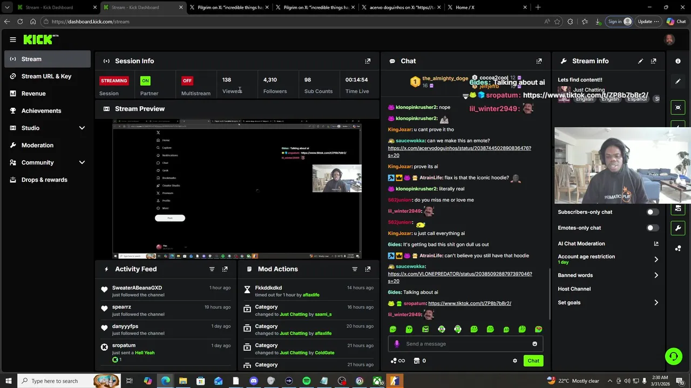Open Spotify from the Windows taskbar
The width and height of the screenshot is (691, 388).
click(x=306, y=381)
